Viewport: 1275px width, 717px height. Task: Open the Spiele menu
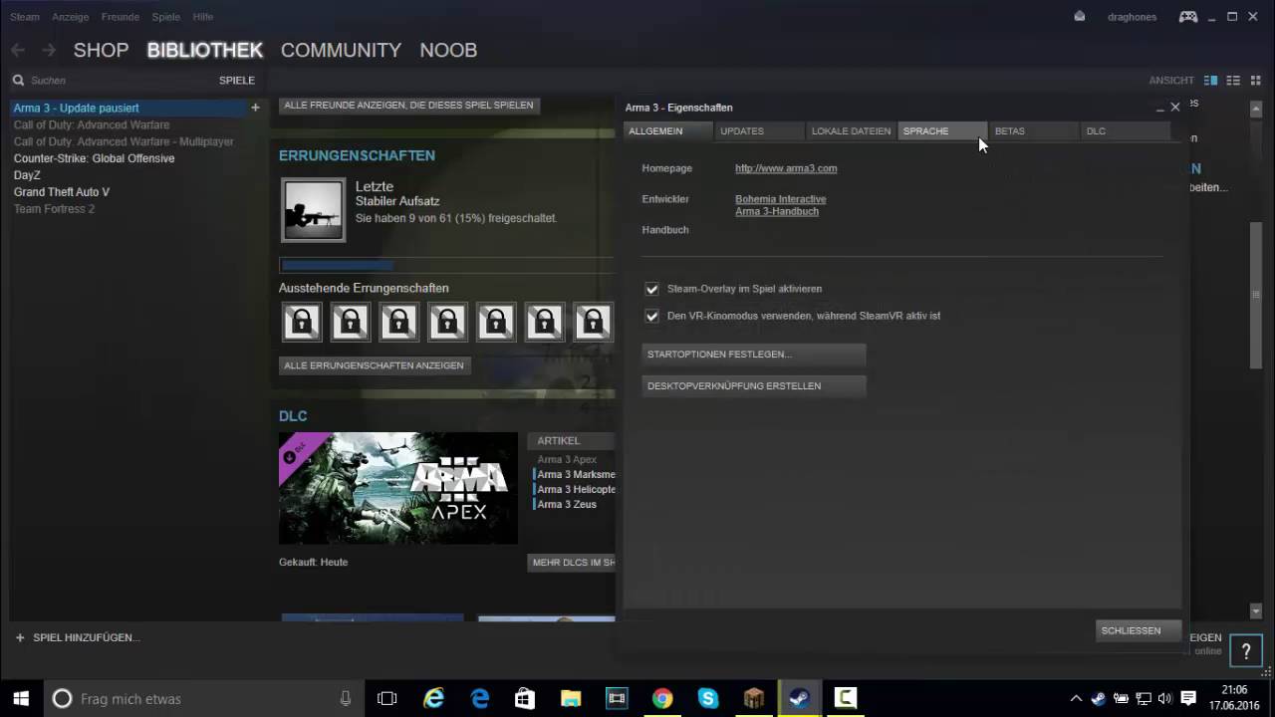click(166, 17)
